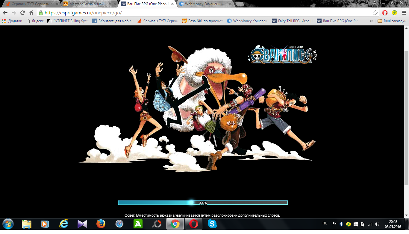The width and height of the screenshot is (409, 234).
Task: Open the Chrome menu button
Action: click(x=403, y=13)
